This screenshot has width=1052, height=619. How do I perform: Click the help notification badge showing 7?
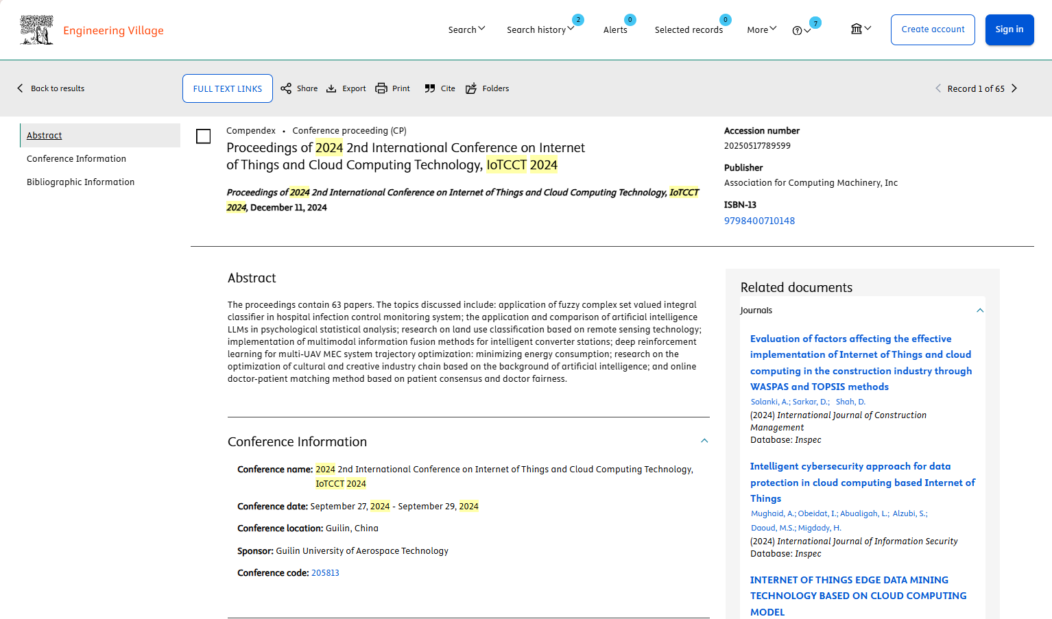[x=815, y=23]
